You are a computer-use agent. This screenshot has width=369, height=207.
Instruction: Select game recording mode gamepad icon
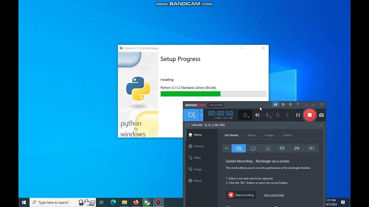pyautogui.click(x=297, y=148)
